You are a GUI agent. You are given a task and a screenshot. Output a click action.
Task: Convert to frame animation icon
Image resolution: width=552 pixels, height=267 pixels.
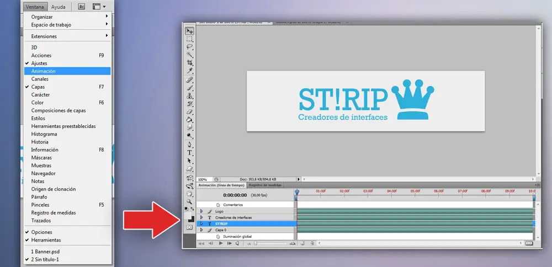coord(529,243)
